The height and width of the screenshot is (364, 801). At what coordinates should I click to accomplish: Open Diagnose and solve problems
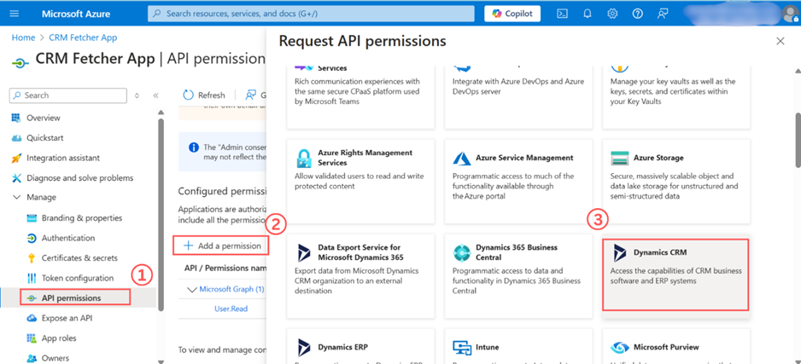[x=79, y=178]
